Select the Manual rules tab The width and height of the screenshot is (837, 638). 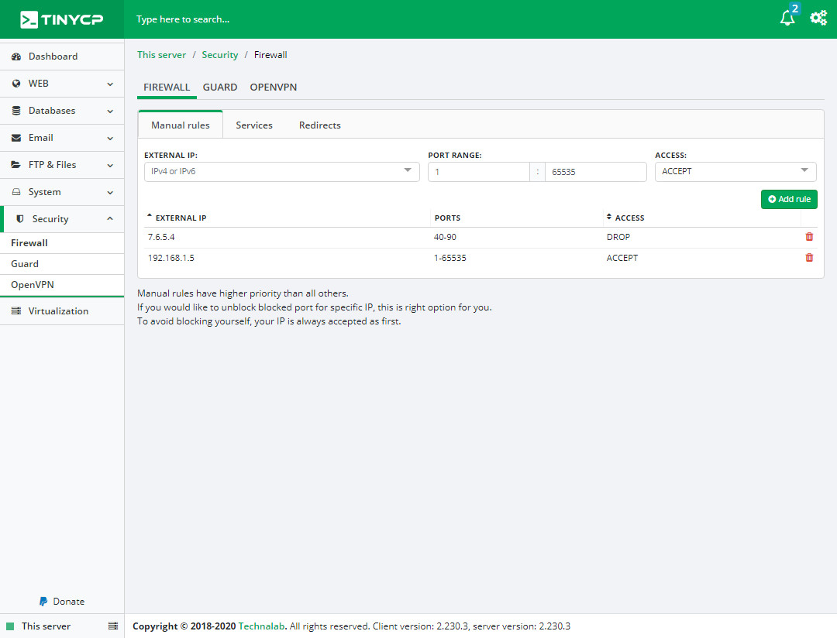pyautogui.click(x=181, y=125)
